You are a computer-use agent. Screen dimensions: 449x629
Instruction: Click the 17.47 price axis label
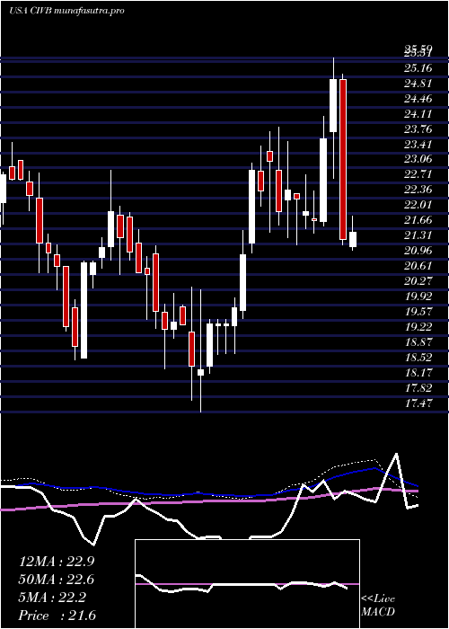[x=418, y=403]
